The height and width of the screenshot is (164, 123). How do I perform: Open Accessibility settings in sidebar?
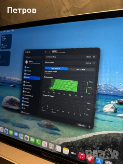coord(28,85)
